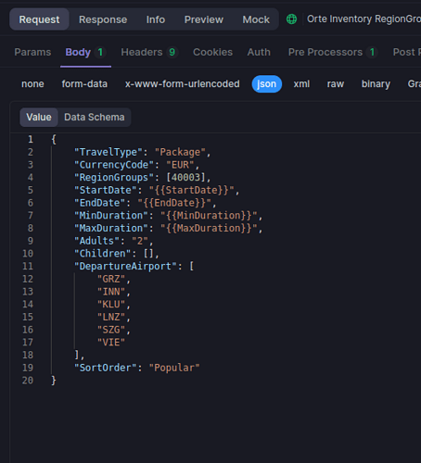The image size is (421, 463).
Task: Open the Mock tab
Action: pyautogui.click(x=256, y=19)
